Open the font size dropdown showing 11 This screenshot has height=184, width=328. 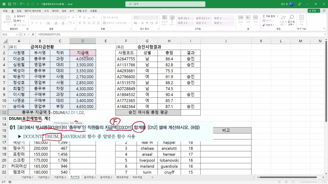coord(65,18)
